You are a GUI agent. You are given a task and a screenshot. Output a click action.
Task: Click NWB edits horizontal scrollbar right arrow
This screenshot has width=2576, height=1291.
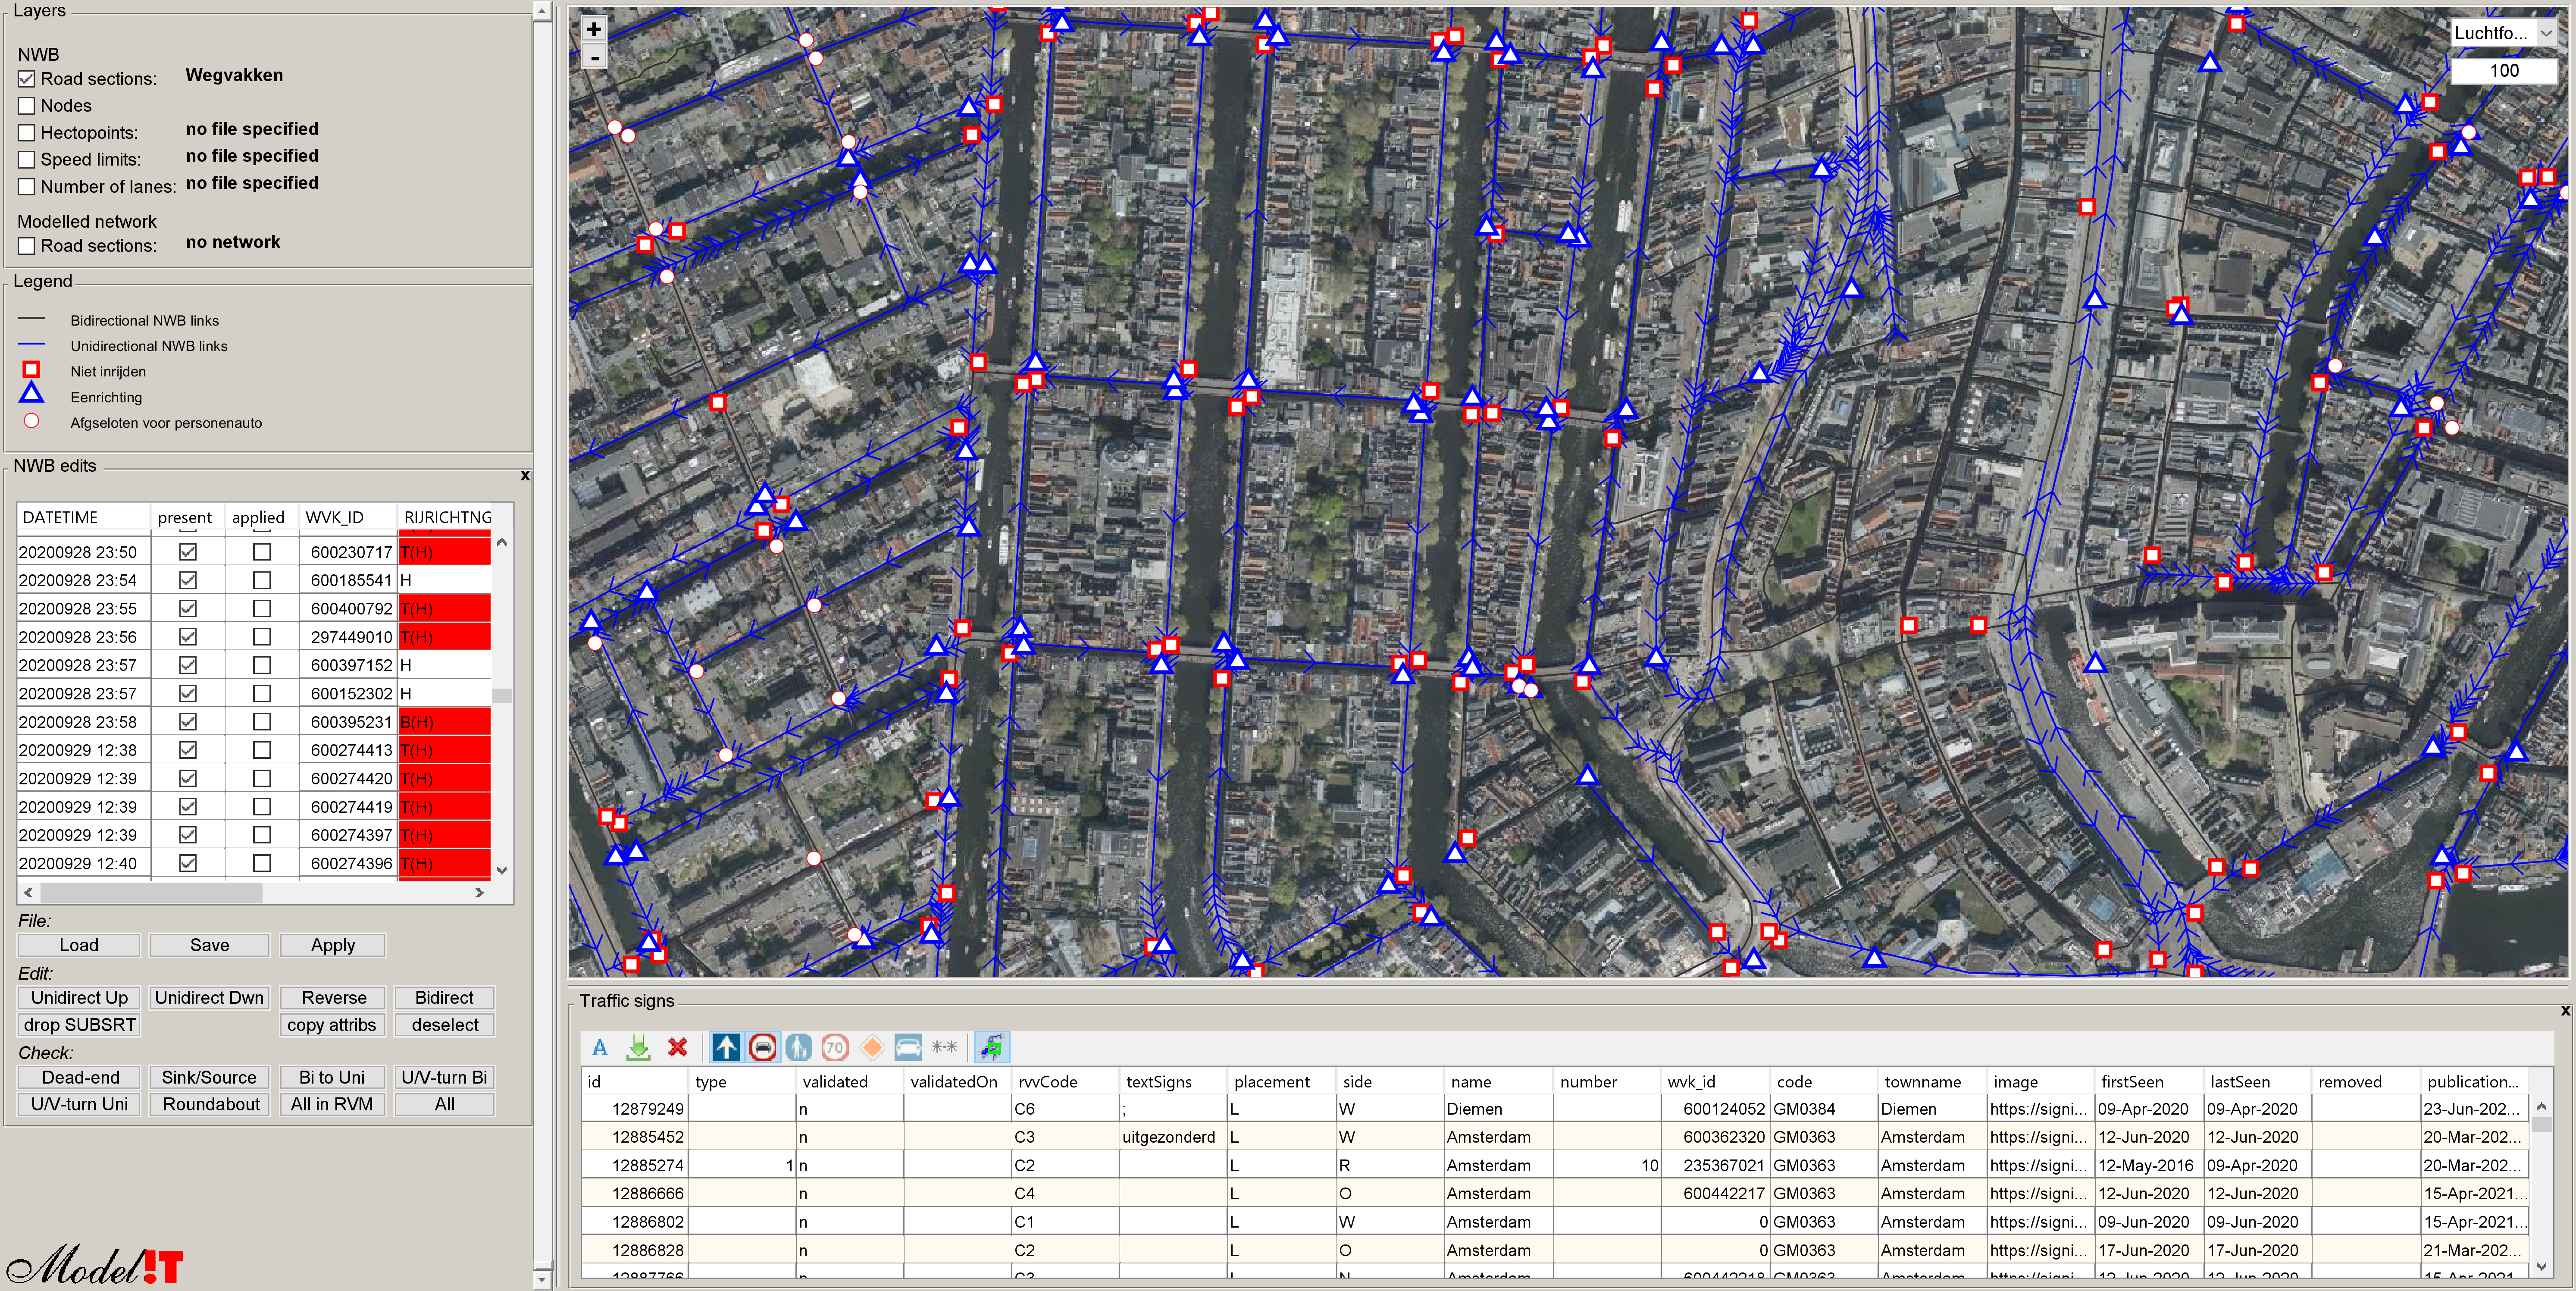(x=480, y=893)
